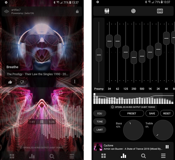
Task: Click the Preamp slider handle
Action: pos(99,55)
